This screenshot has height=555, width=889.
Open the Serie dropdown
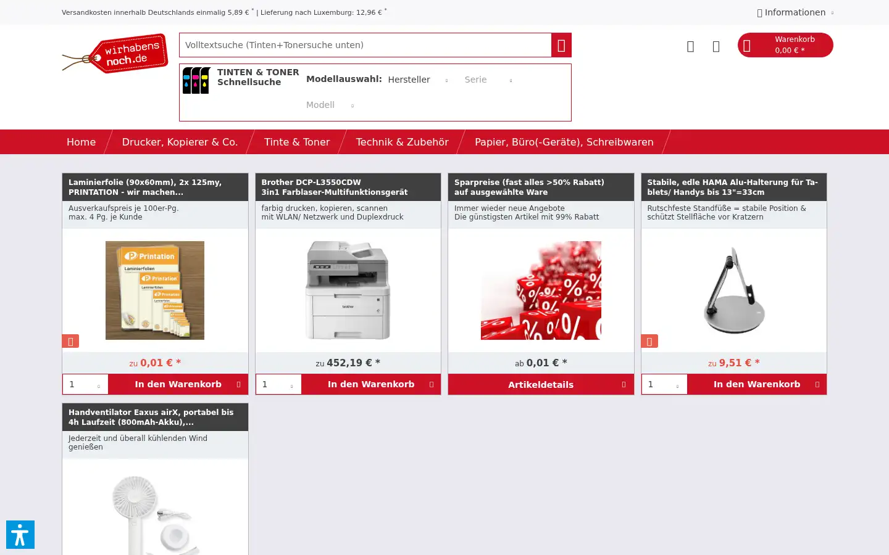(489, 80)
